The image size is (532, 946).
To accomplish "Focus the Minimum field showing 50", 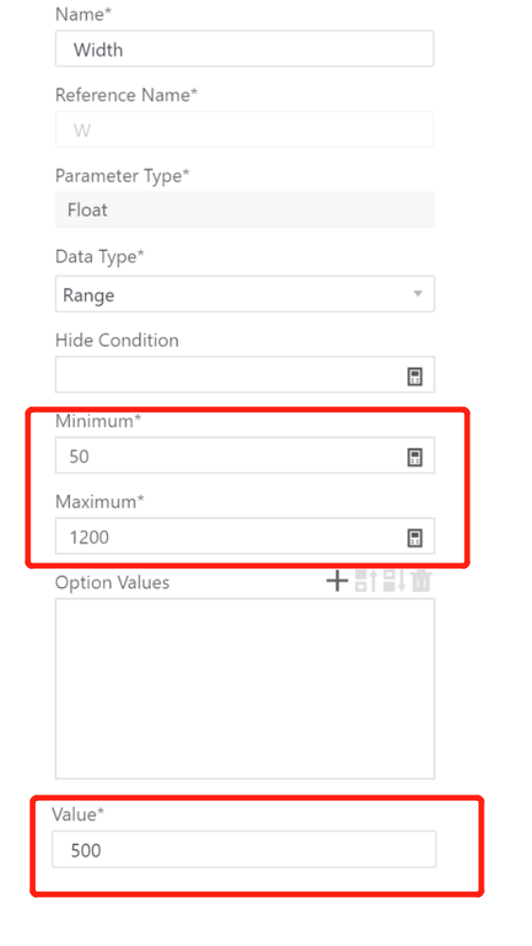I will [229, 455].
